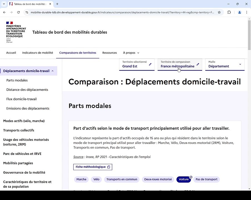Jump to Distance des déplacements
This screenshot has height=200, width=251.
click(x=27, y=90)
